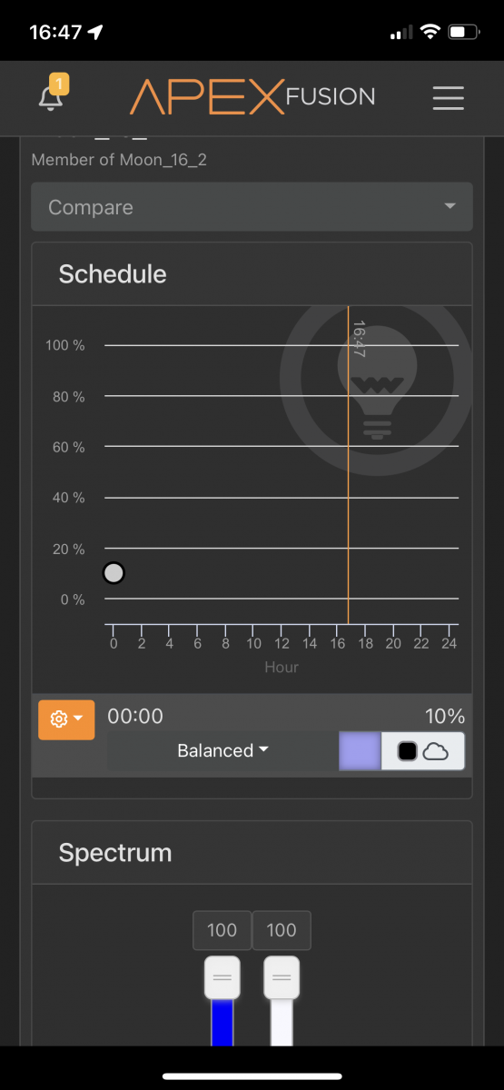Viewport: 504px width, 1090px height.
Task: Open the orange gear settings dropdown
Action: tap(66, 718)
